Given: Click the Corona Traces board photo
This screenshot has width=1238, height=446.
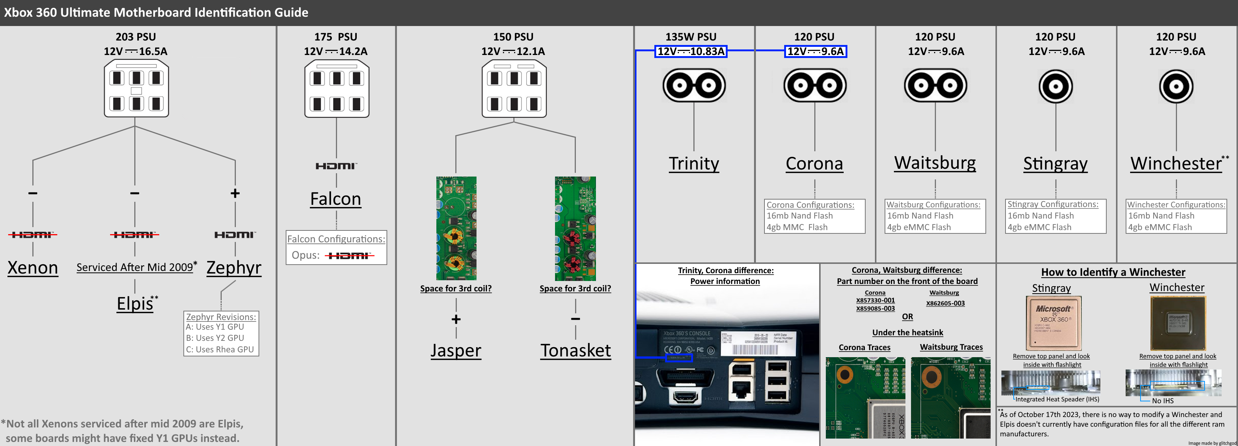Looking at the screenshot, I should 865,398.
